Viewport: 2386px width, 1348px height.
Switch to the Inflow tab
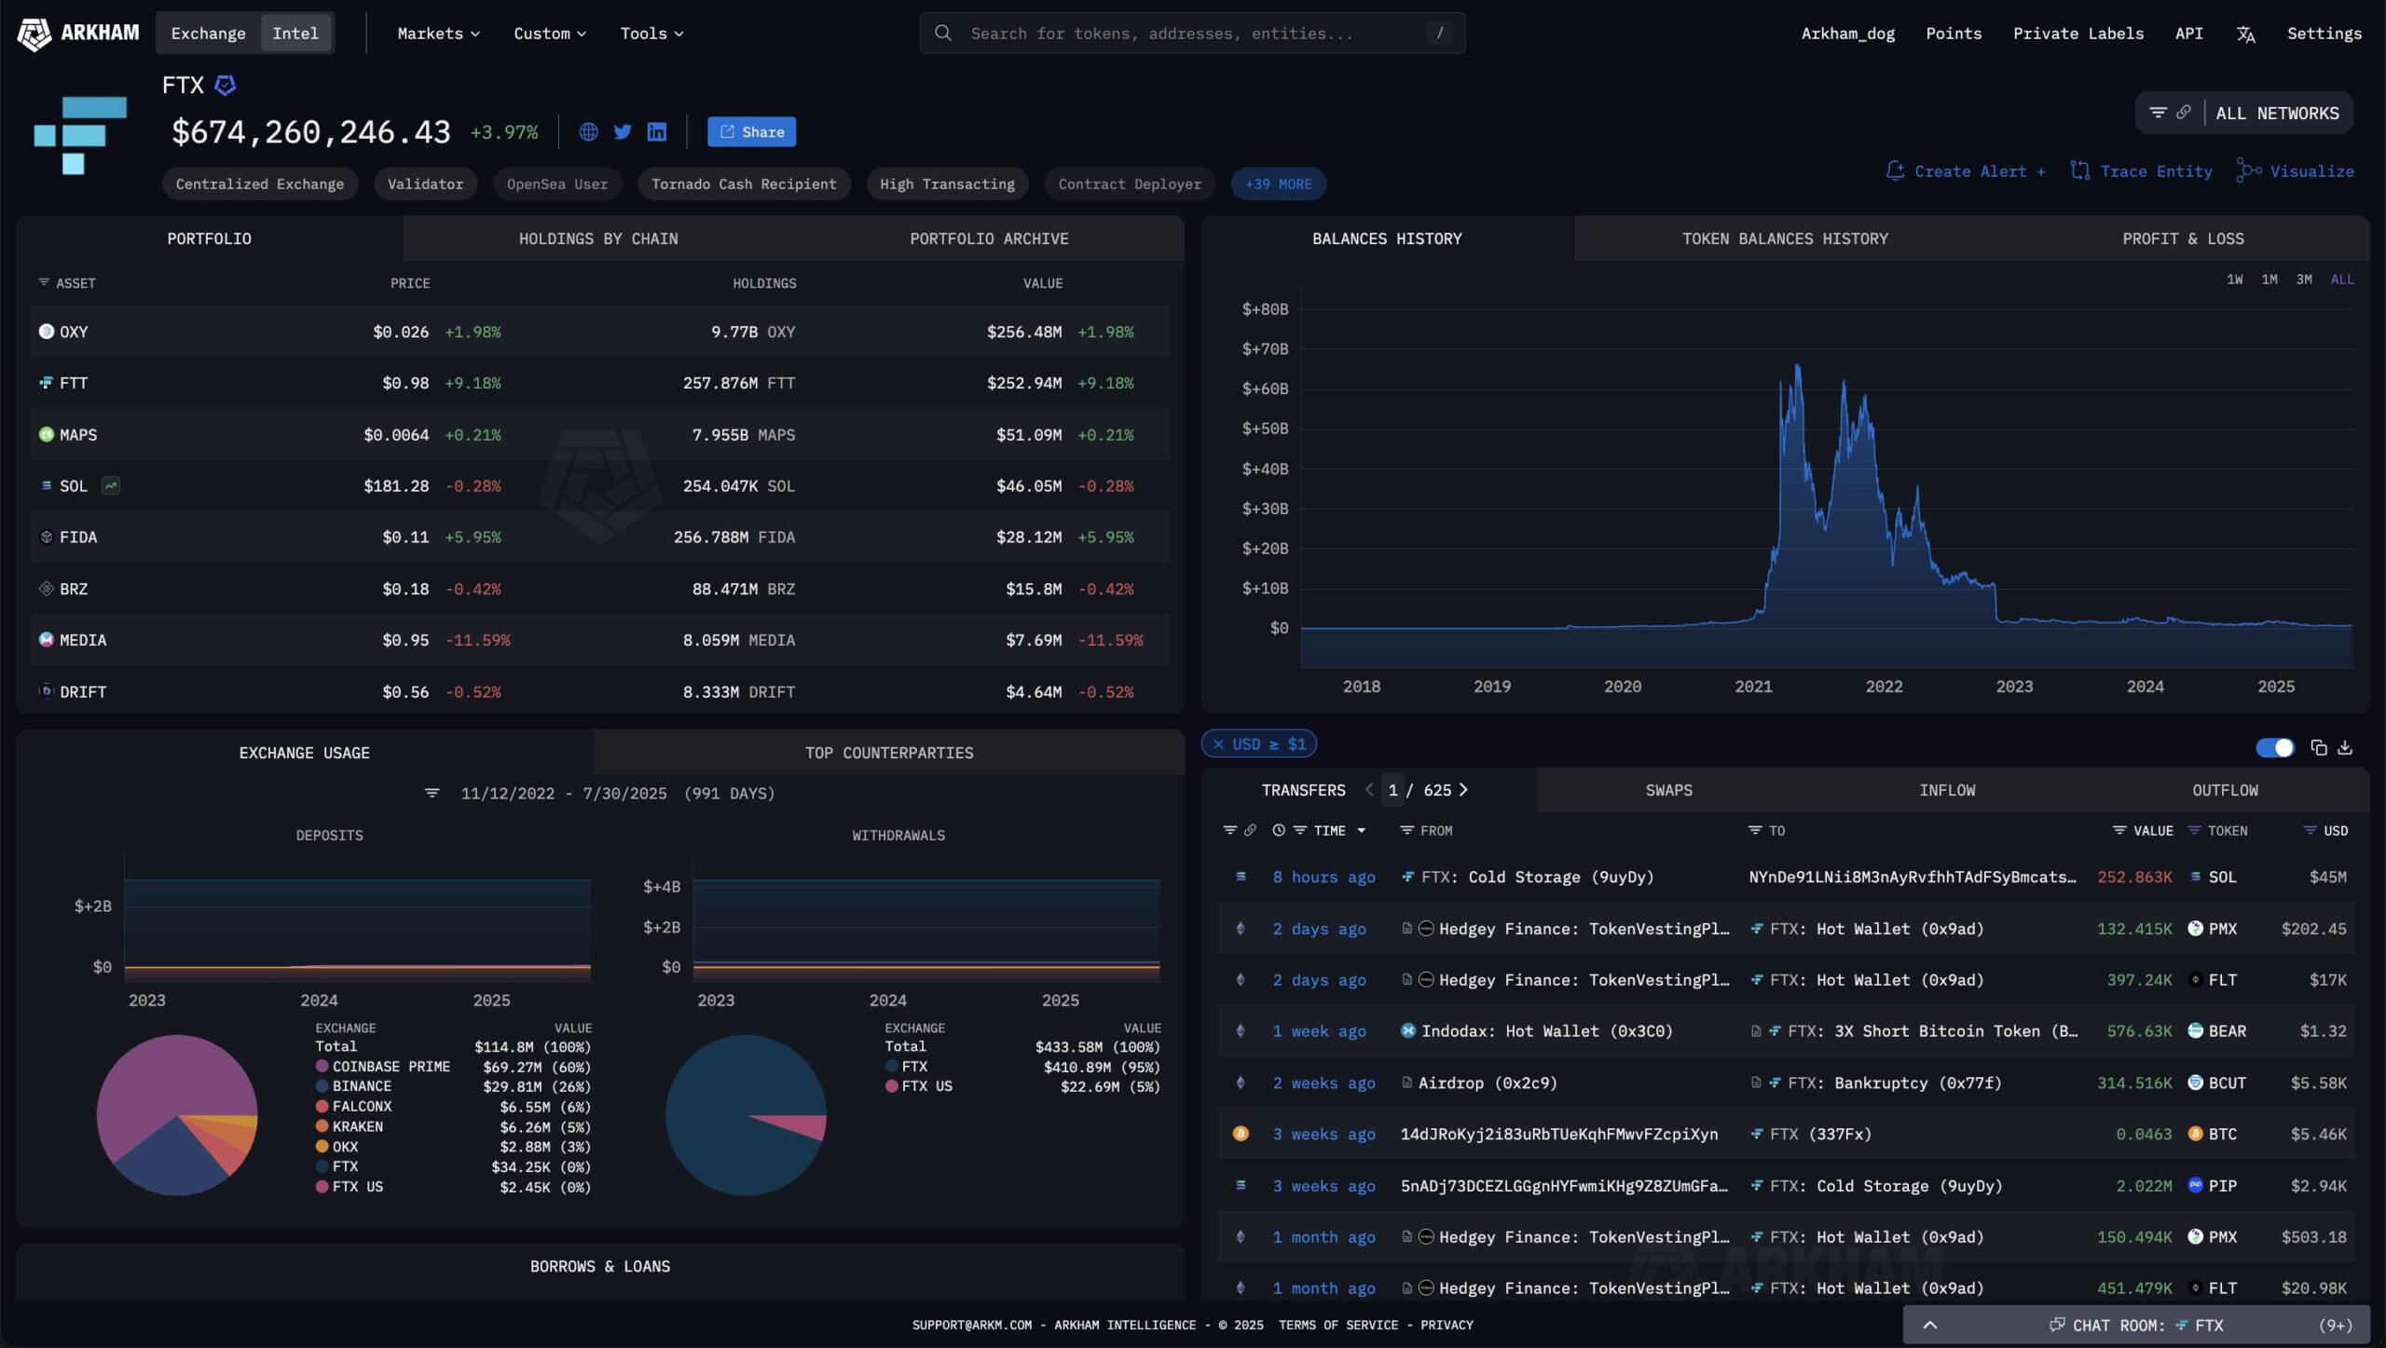tap(1947, 790)
